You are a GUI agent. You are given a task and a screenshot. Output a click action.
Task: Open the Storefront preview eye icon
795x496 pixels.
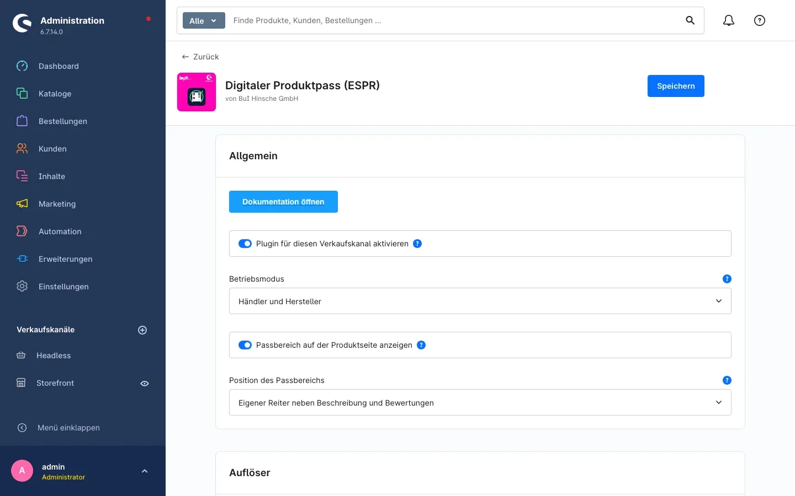coord(145,384)
